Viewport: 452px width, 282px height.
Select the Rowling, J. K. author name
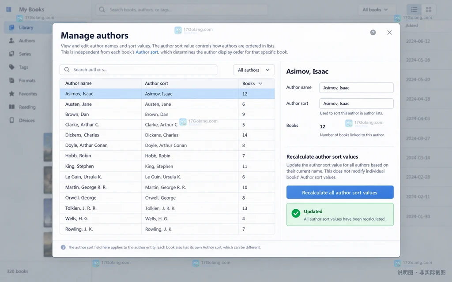79,229
